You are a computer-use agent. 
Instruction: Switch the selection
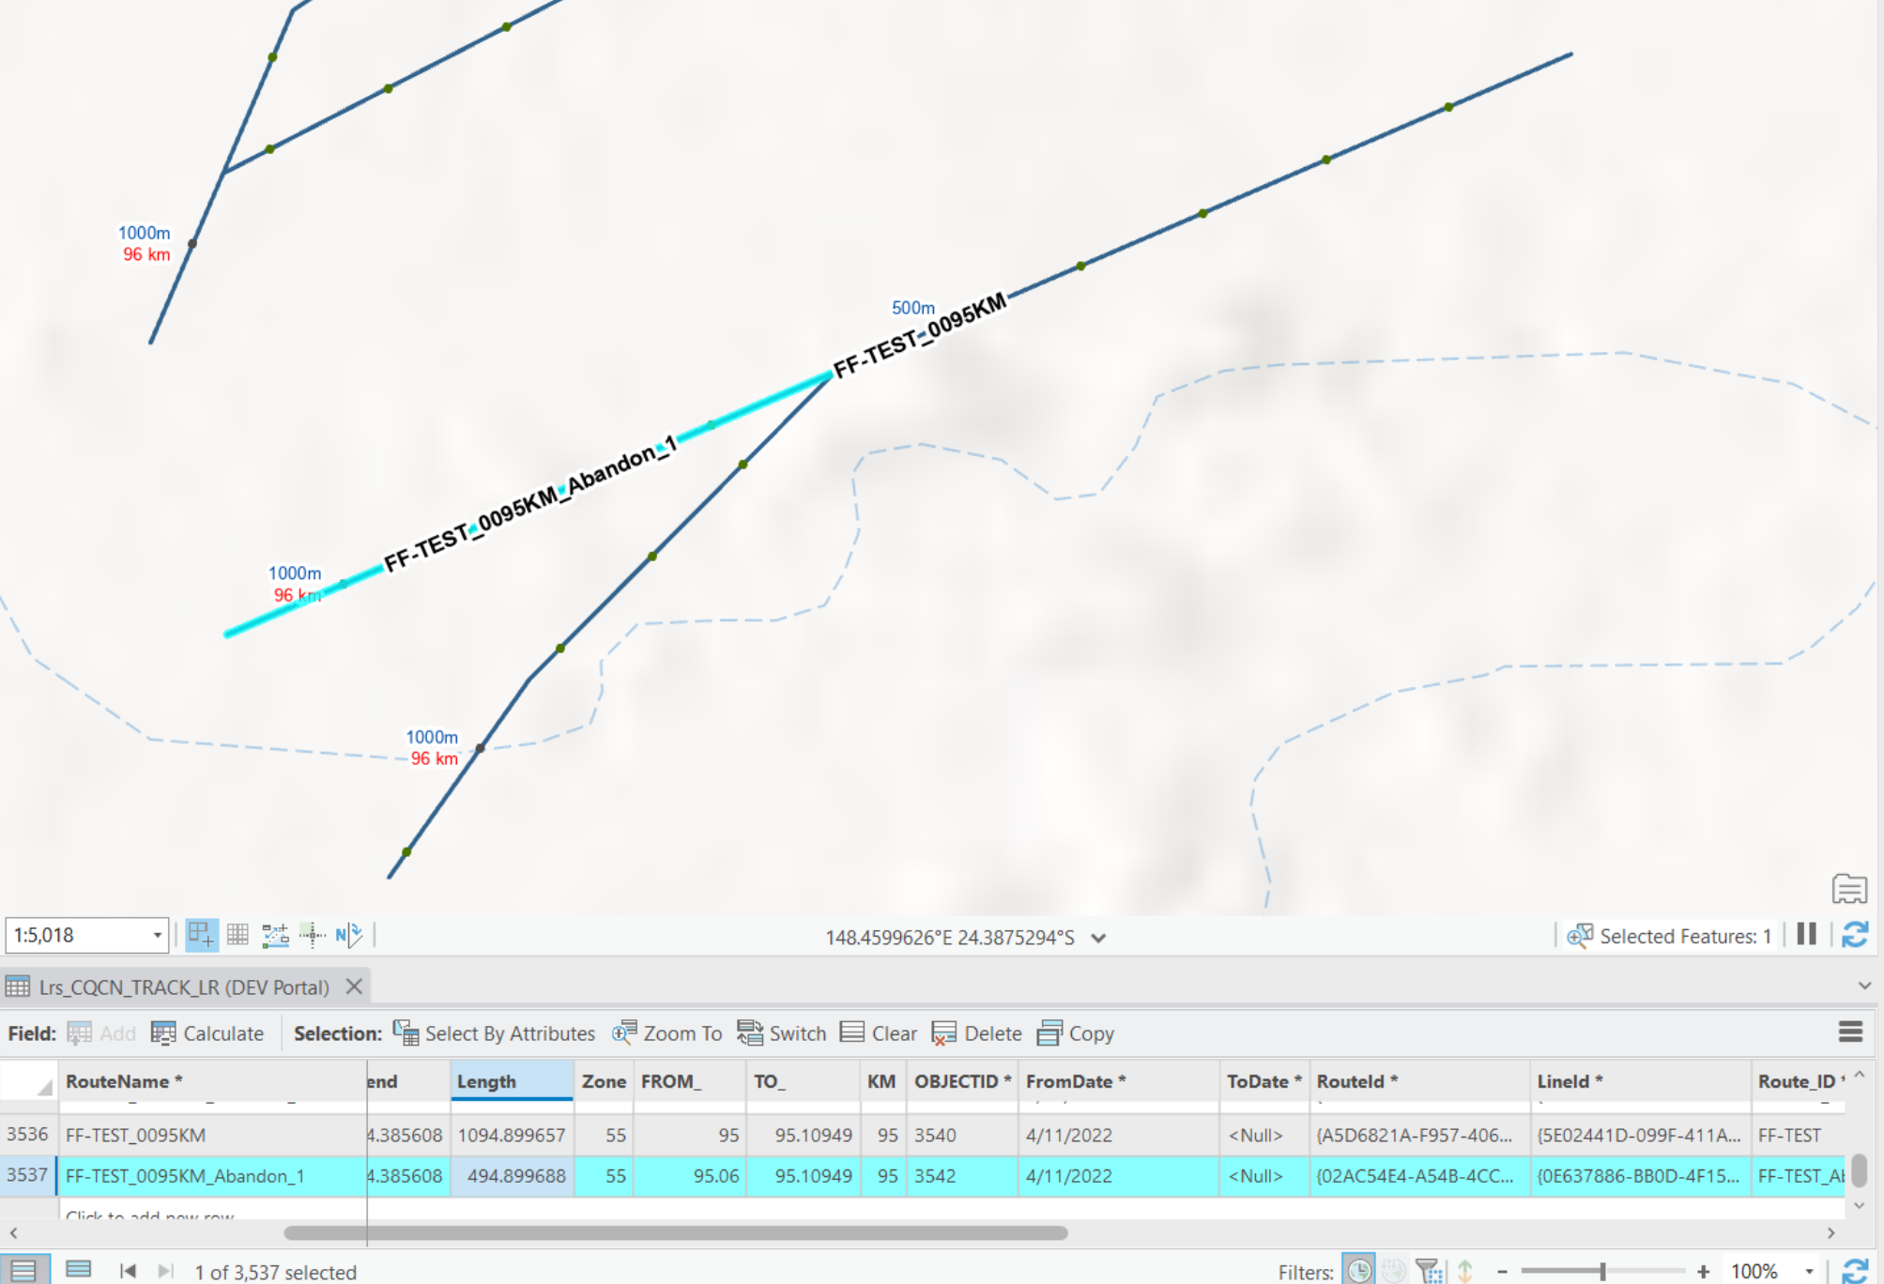tap(781, 1033)
